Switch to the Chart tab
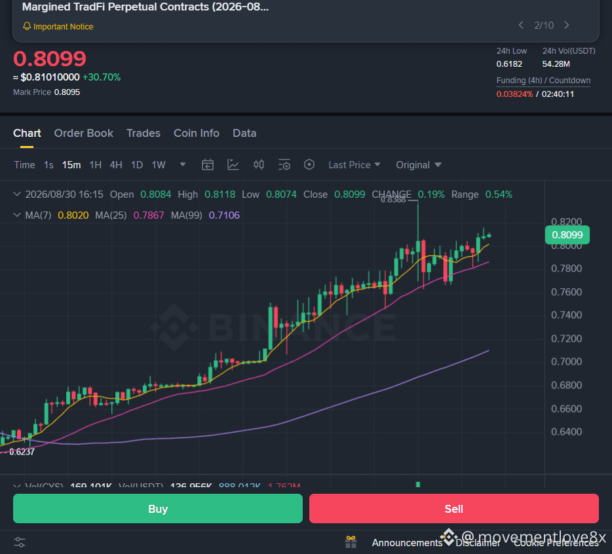 [x=27, y=134]
